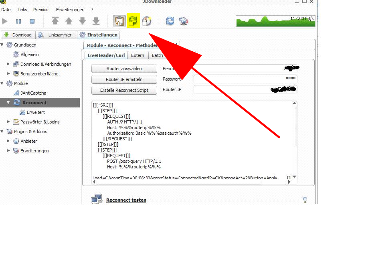Switch to the Download tab
Viewport: 370px width, 259px height.
coord(18,35)
